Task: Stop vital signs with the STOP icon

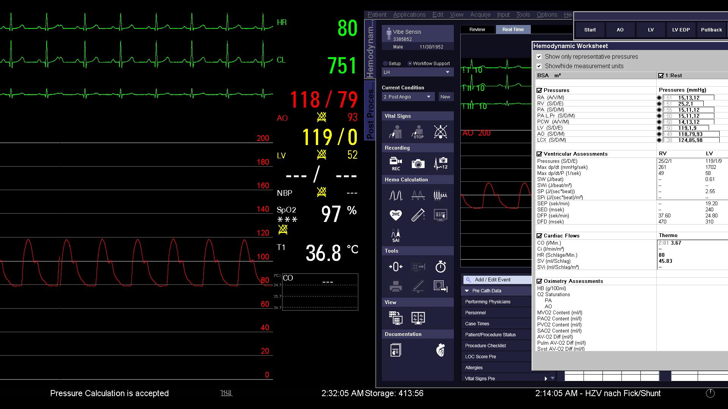Action: point(417,132)
